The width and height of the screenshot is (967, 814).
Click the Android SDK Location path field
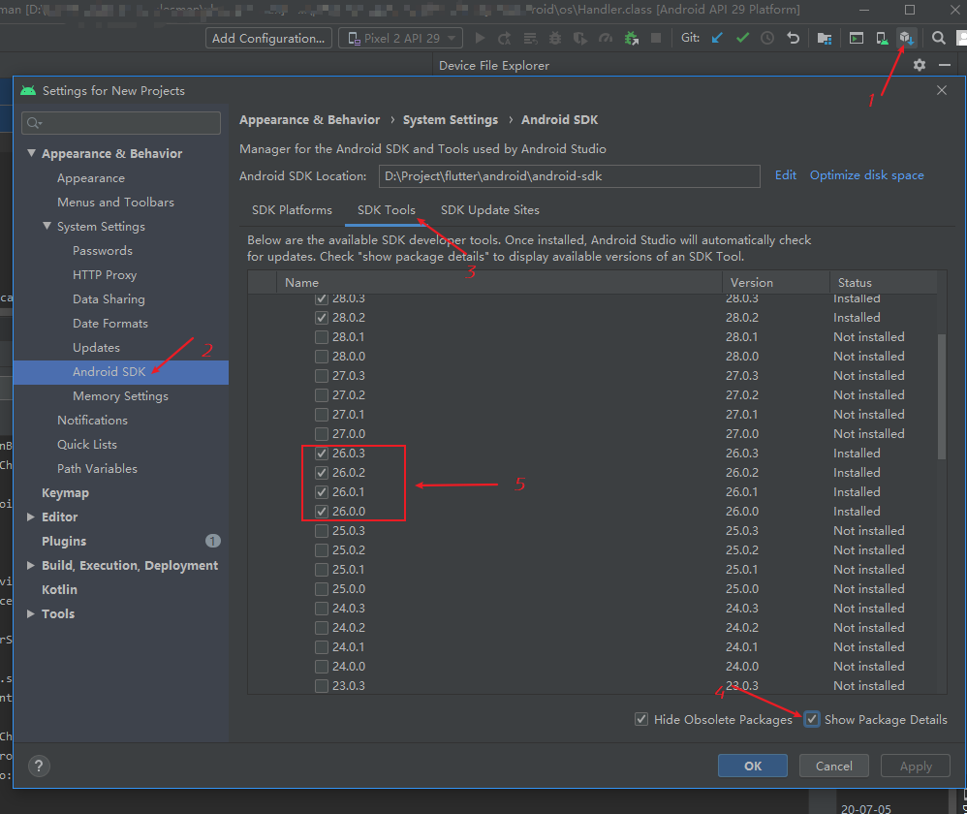(x=569, y=176)
